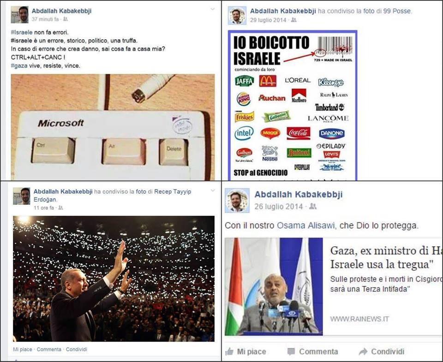Click the Commenta speech bubble icon

[291, 351]
